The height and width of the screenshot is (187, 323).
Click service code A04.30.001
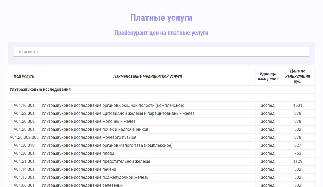click(24, 153)
